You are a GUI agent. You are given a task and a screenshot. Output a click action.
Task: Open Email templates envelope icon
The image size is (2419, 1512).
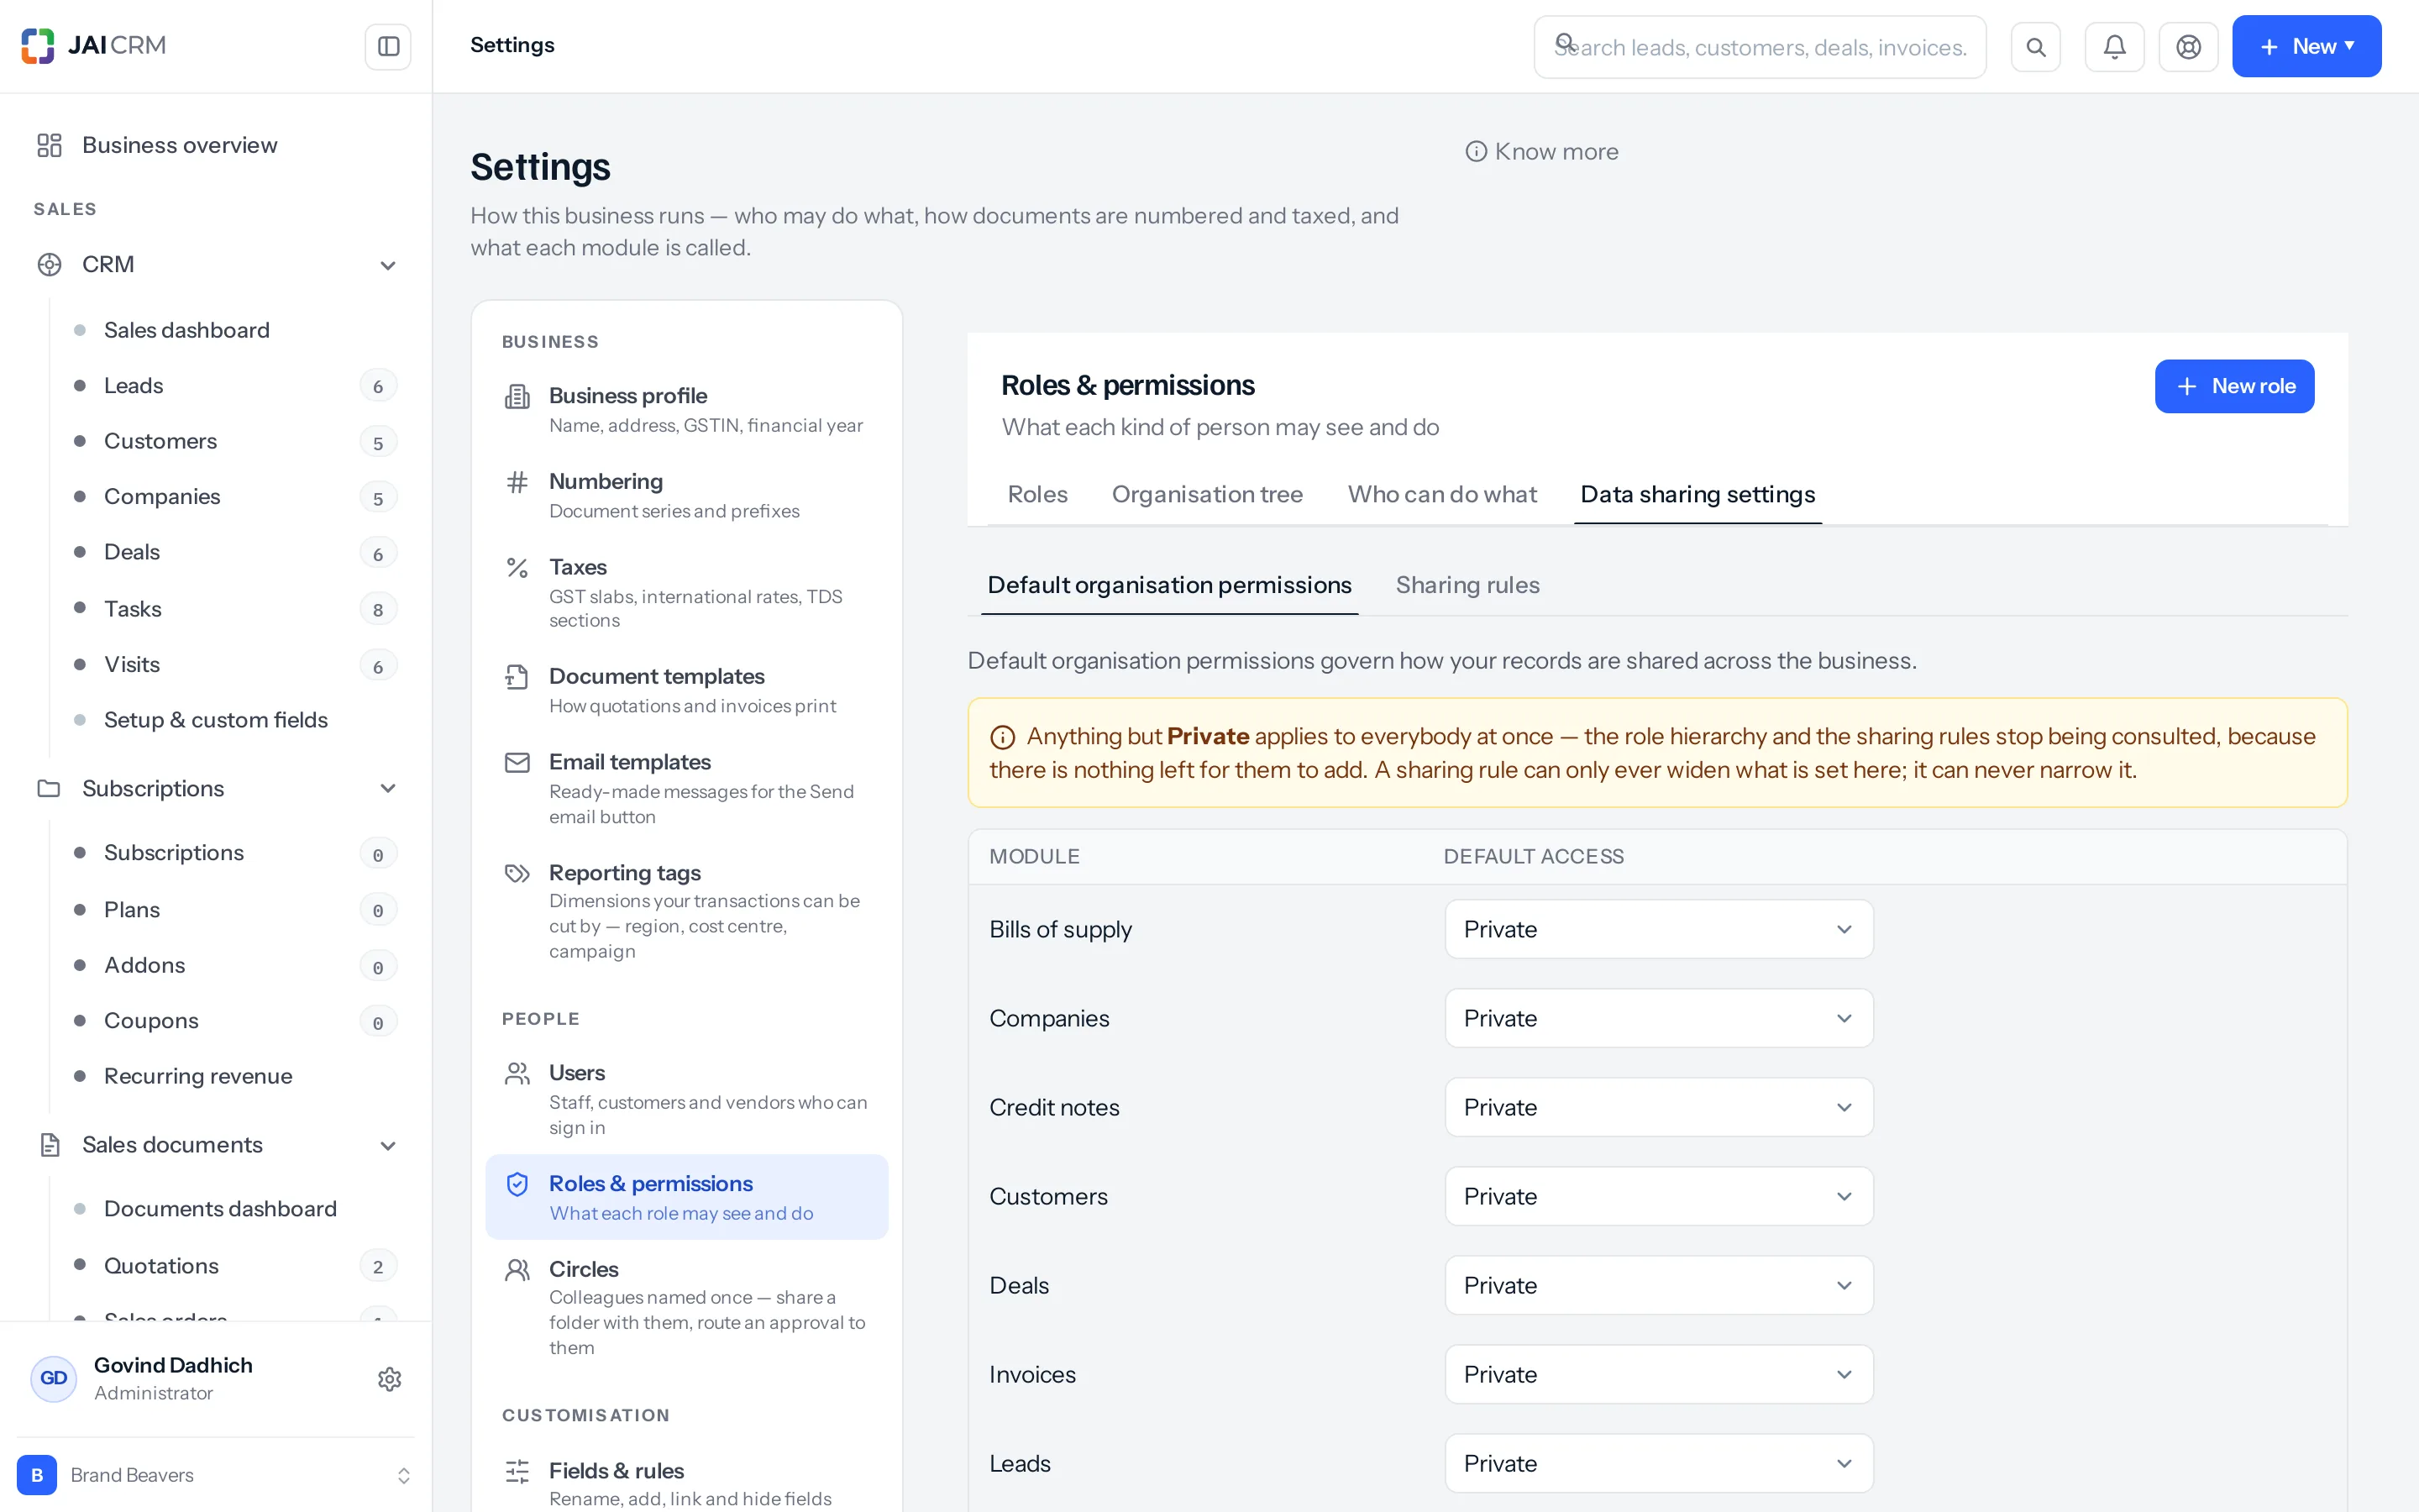(x=517, y=763)
